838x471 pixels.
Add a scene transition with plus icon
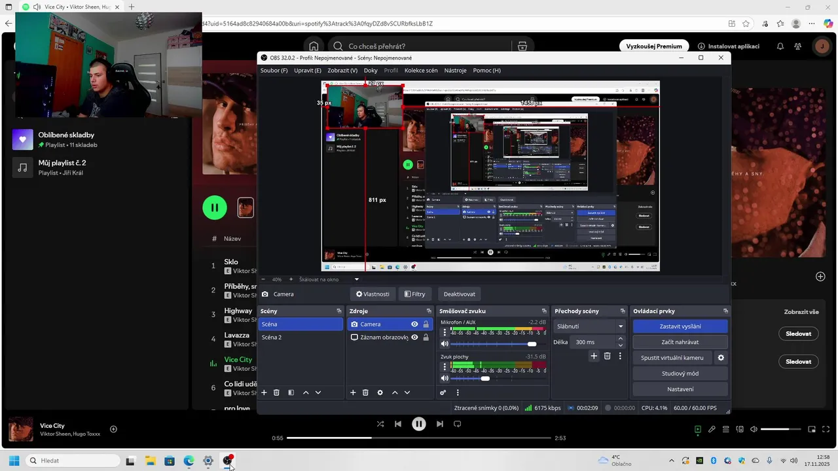click(594, 356)
